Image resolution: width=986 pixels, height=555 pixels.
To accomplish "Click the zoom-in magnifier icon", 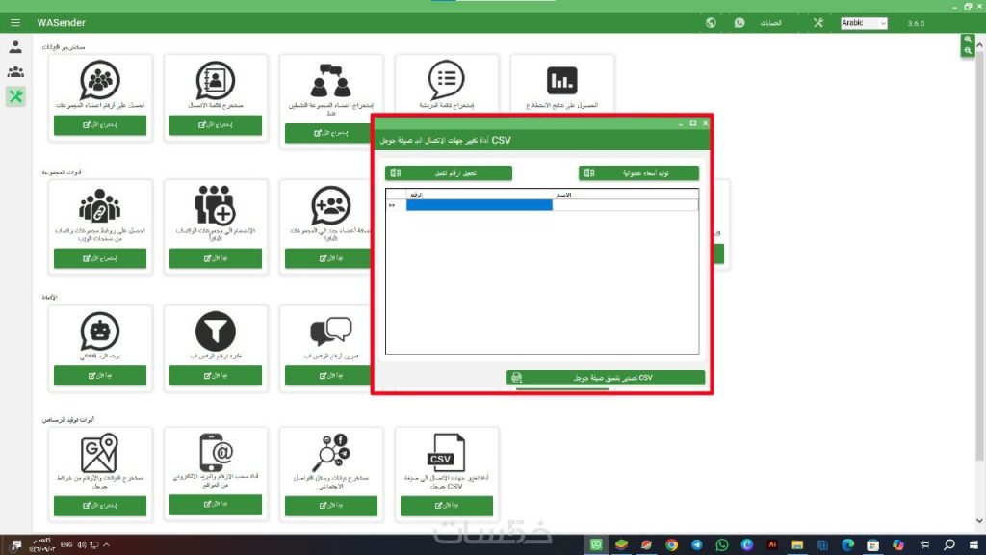I will (968, 40).
